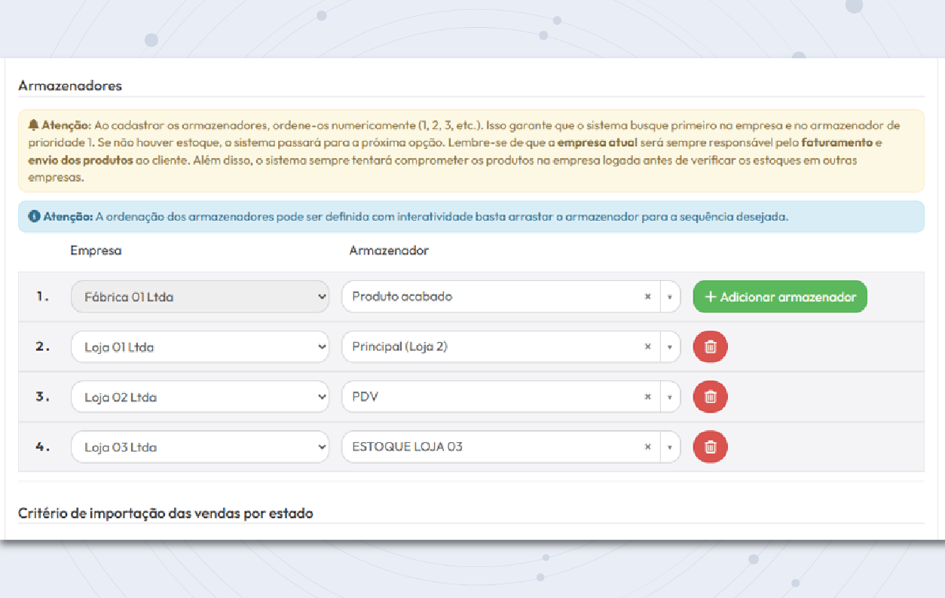Delete the ESTOQUE LOJA 03 armazenador
Image resolution: width=945 pixels, height=598 pixels.
(710, 447)
